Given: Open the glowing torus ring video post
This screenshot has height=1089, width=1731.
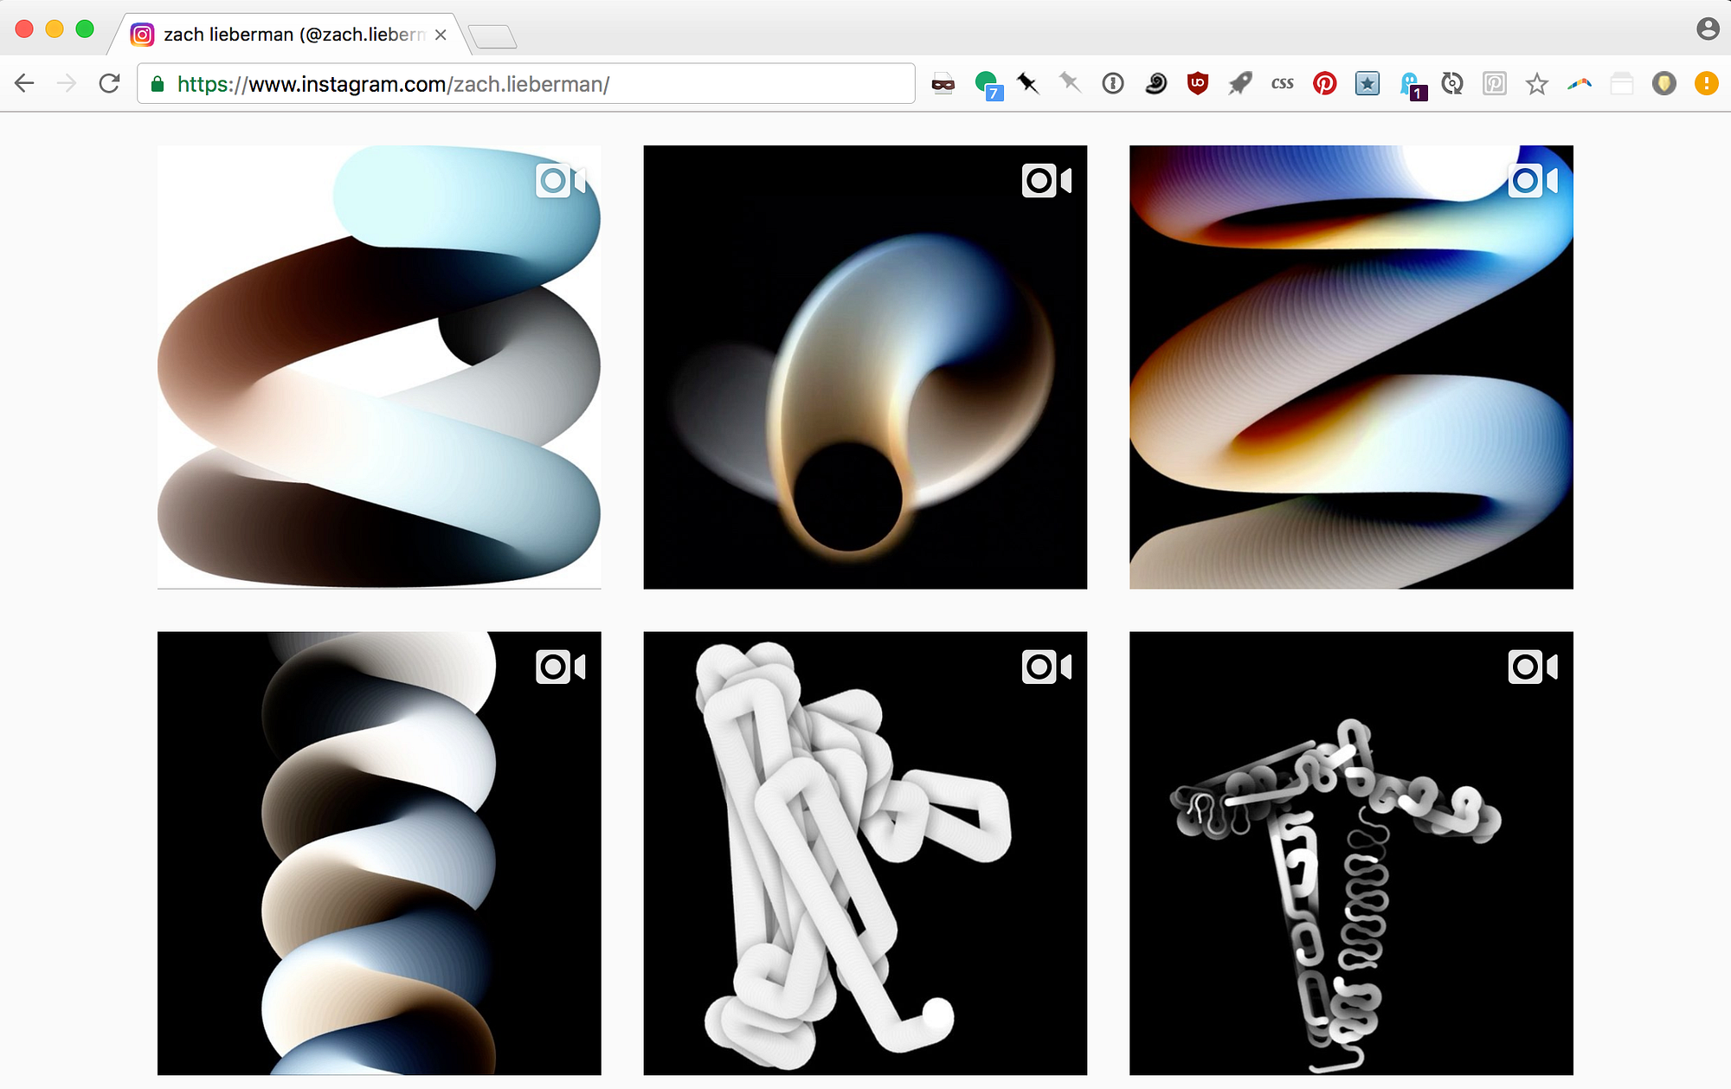Looking at the screenshot, I should click(x=865, y=367).
